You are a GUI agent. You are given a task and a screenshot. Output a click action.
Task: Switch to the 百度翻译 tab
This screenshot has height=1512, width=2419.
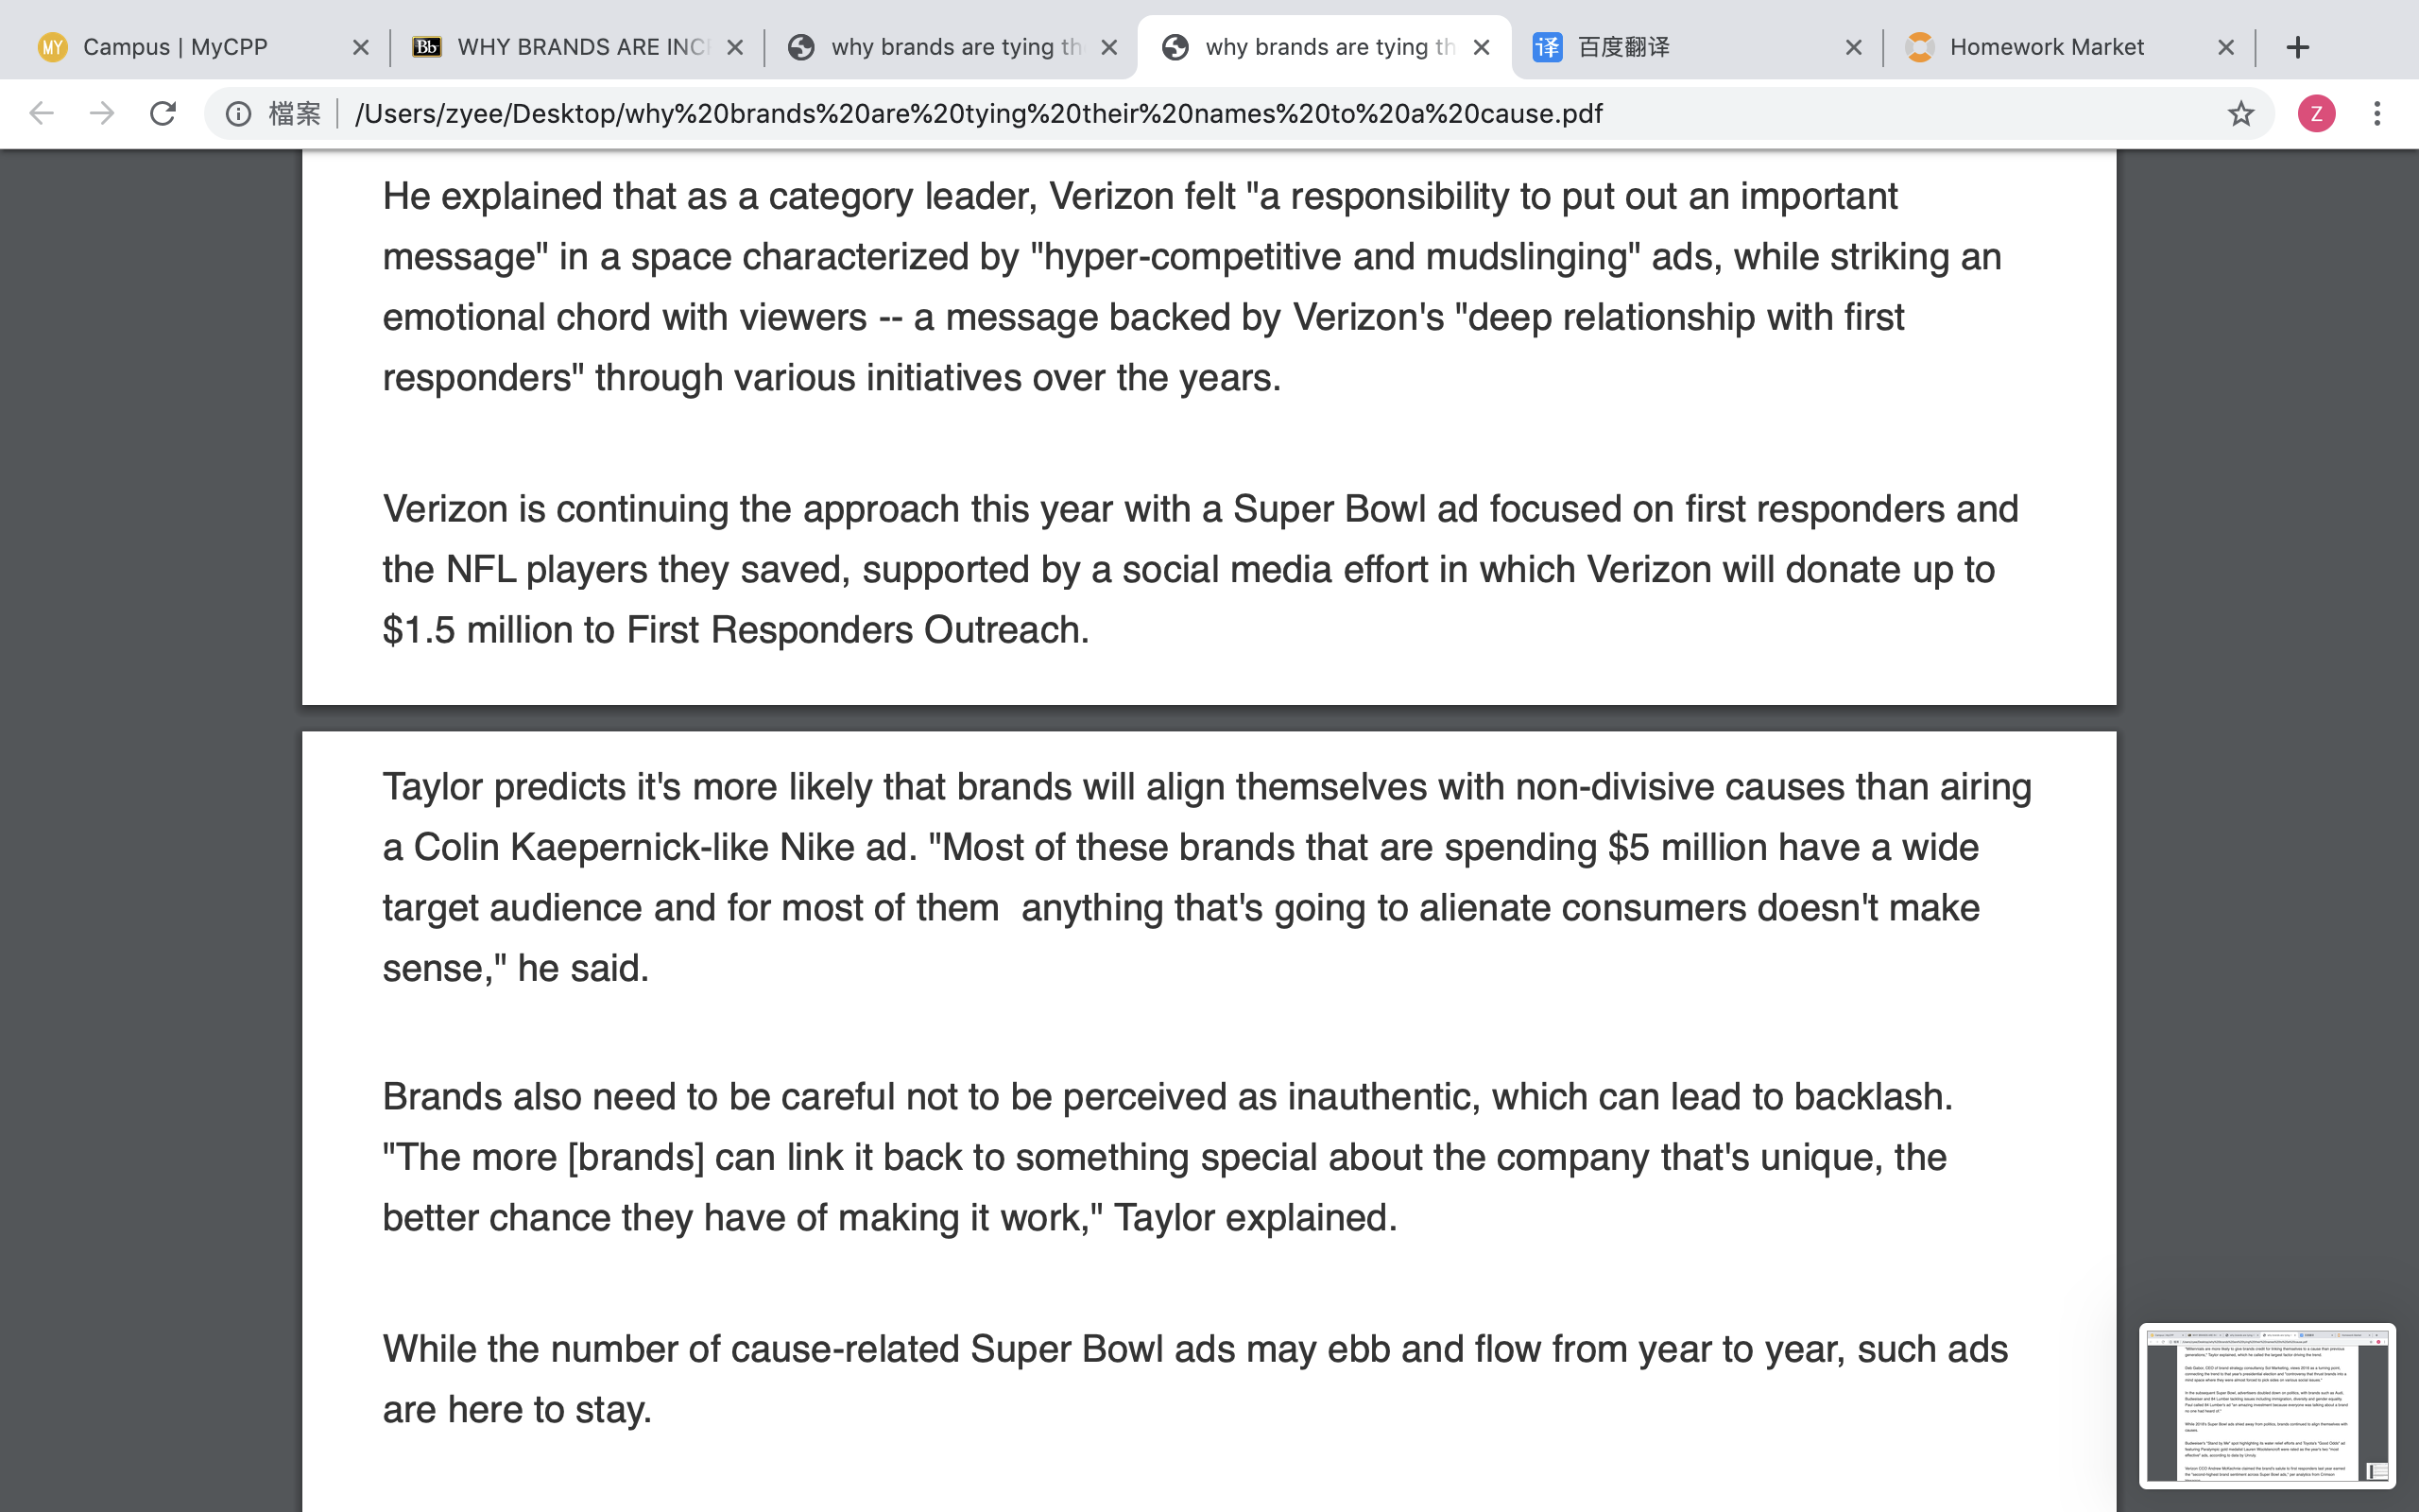coord(1696,47)
